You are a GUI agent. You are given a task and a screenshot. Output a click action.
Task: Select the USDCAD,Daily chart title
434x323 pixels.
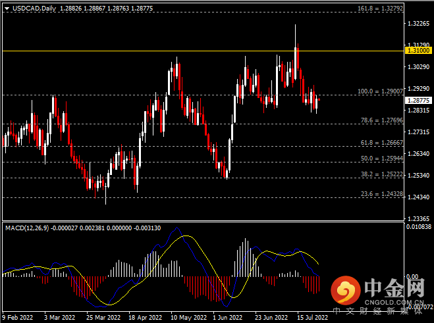pyautogui.click(x=34, y=9)
